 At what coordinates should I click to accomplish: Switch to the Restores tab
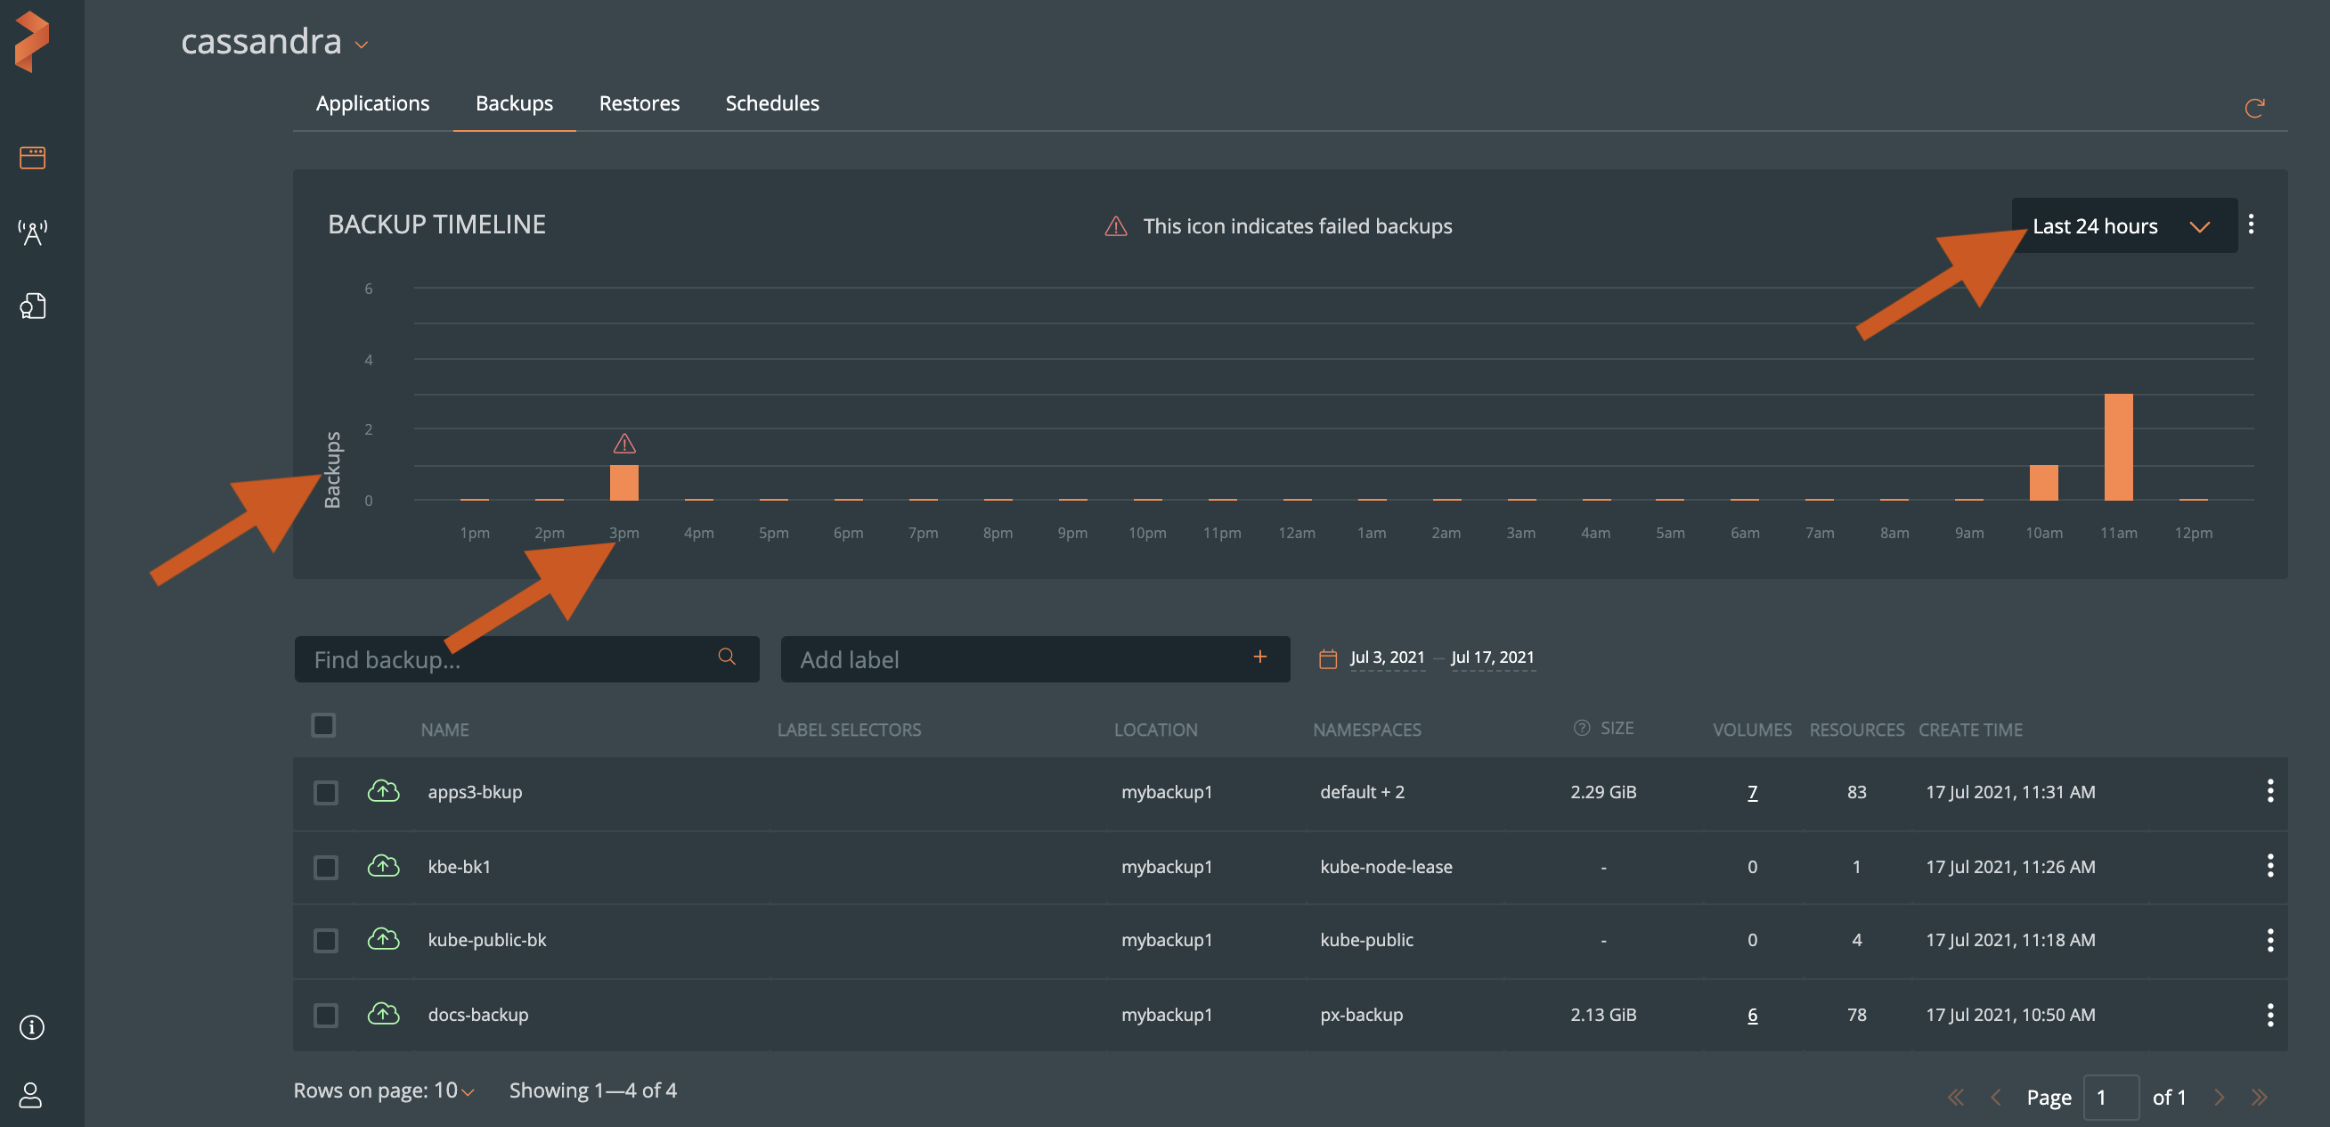pyautogui.click(x=639, y=103)
